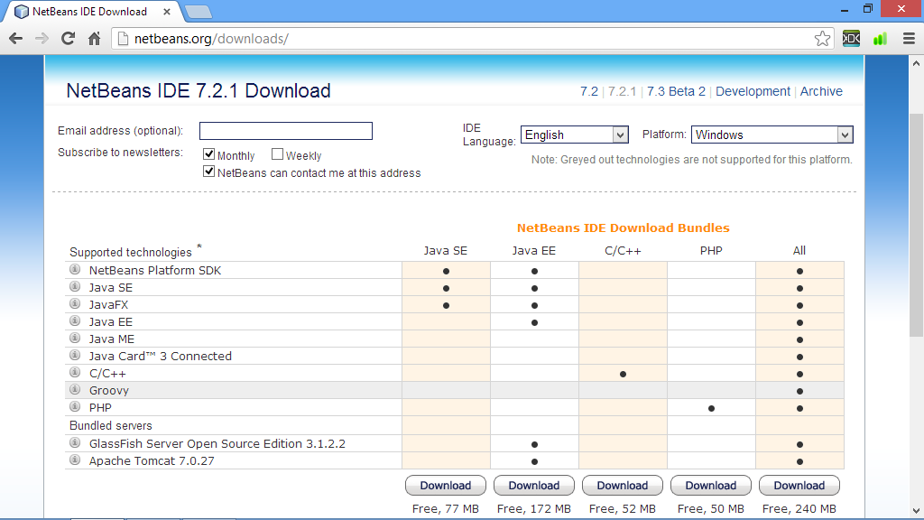Click the JavaFX technology label
The image size is (924, 520).
point(108,305)
